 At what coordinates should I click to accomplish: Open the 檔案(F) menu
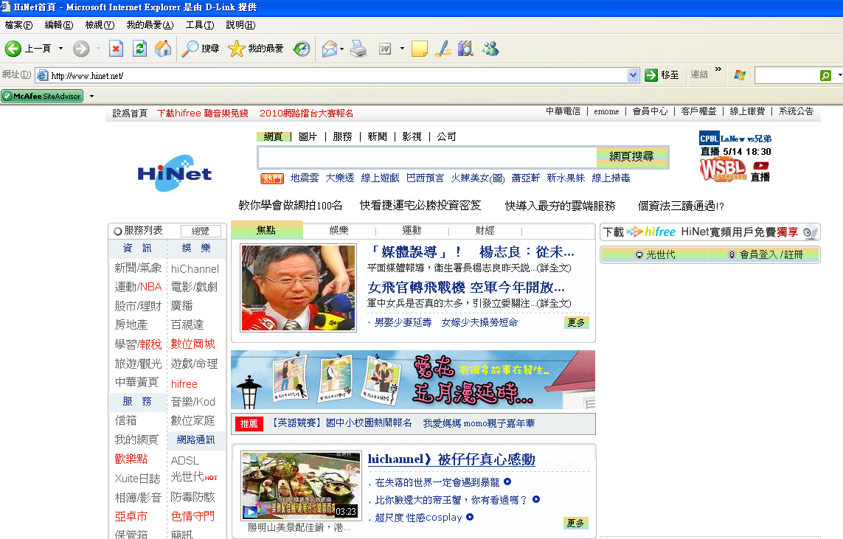19,25
